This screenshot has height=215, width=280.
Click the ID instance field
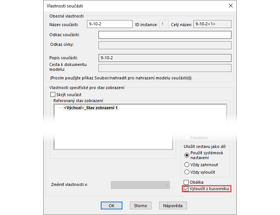coord(164,25)
